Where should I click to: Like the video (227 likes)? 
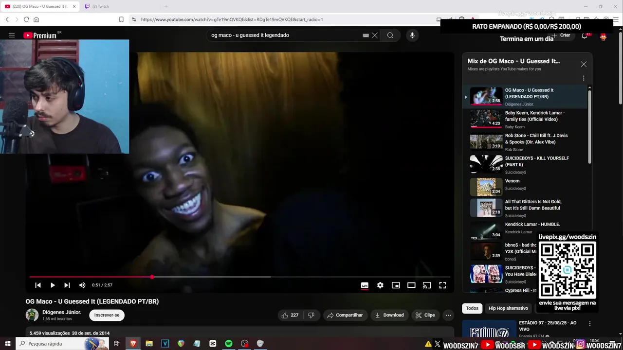pyautogui.click(x=290, y=315)
